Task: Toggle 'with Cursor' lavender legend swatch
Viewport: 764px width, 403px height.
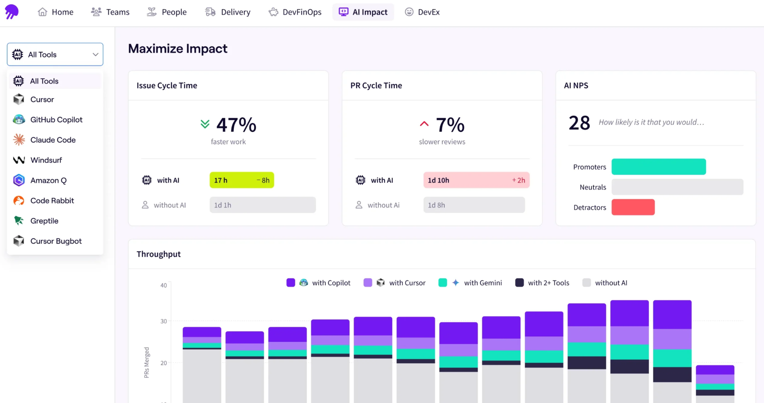Action: coord(368,283)
